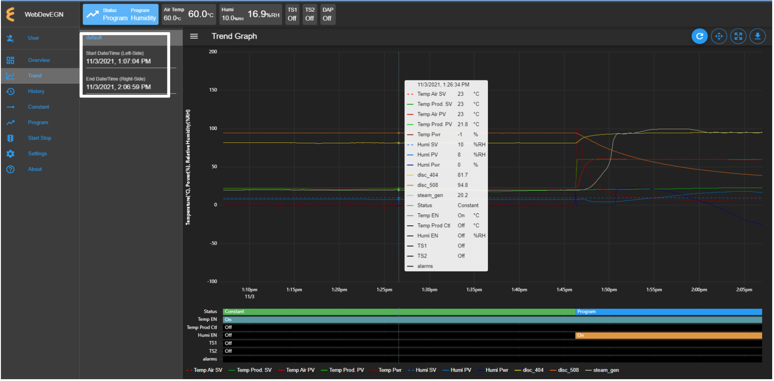The image size is (774, 381).
Task: Click the Air Temp status tile
Action: pos(189,14)
